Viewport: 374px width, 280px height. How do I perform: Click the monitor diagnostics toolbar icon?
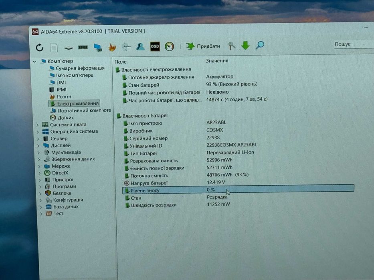pyautogui.click(x=98, y=47)
